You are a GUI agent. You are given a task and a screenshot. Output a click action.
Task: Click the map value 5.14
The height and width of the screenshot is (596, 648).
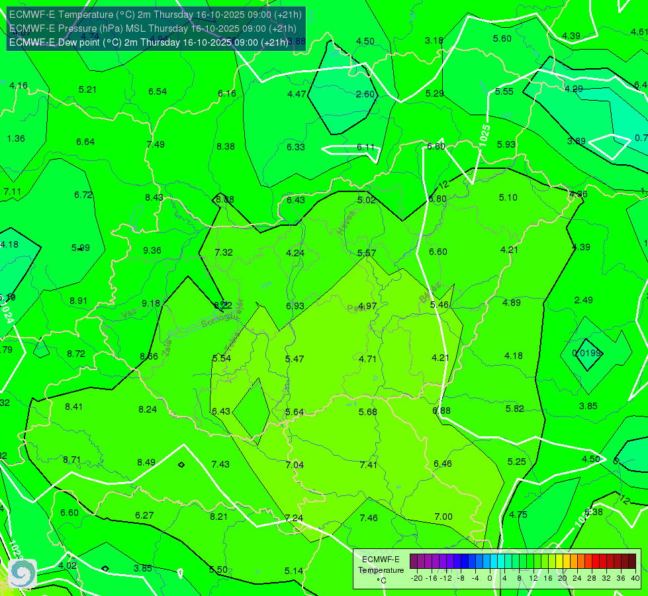click(294, 571)
